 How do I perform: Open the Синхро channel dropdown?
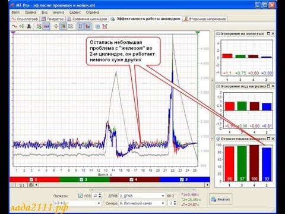tap(163, 203)
